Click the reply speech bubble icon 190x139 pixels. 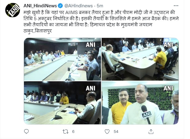coord(26,131)
